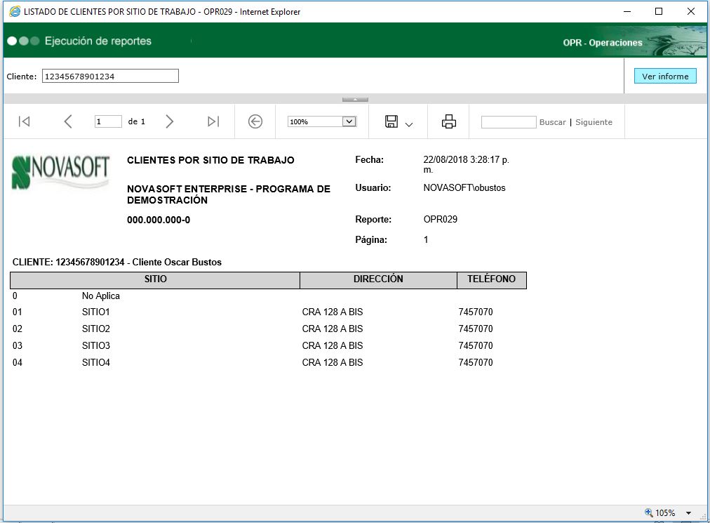
Task: Print the report using printer icon
Action: pyautogui.click(x=449, y=121)
